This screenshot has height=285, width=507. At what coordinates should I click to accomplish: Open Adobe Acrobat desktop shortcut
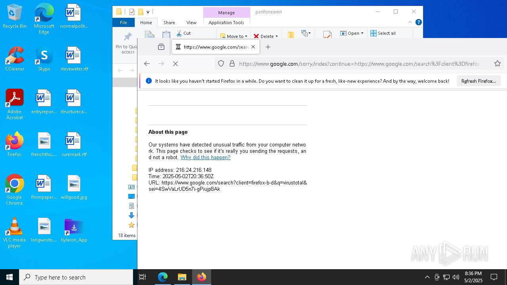15,104
